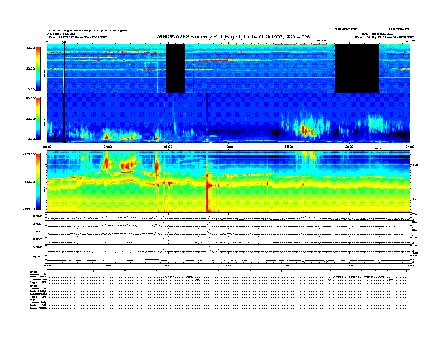442x341 pixels.
Task: Click 24:00 tick label under RAD1 spectrogram
Action: tap(410, 147)
